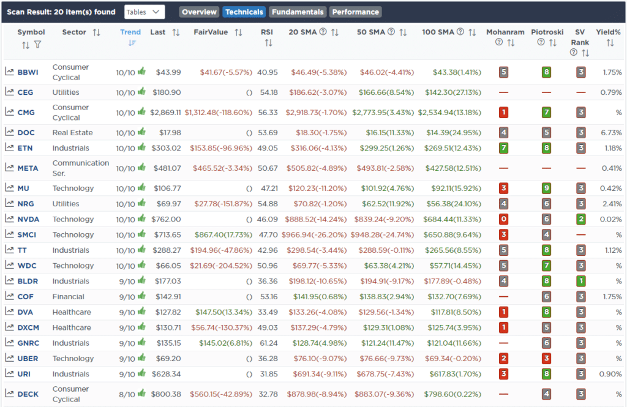Viewport: 627px width, 407px height.
Task: Click the thumbs-up icon in DECK row
Action: point(141,393)
